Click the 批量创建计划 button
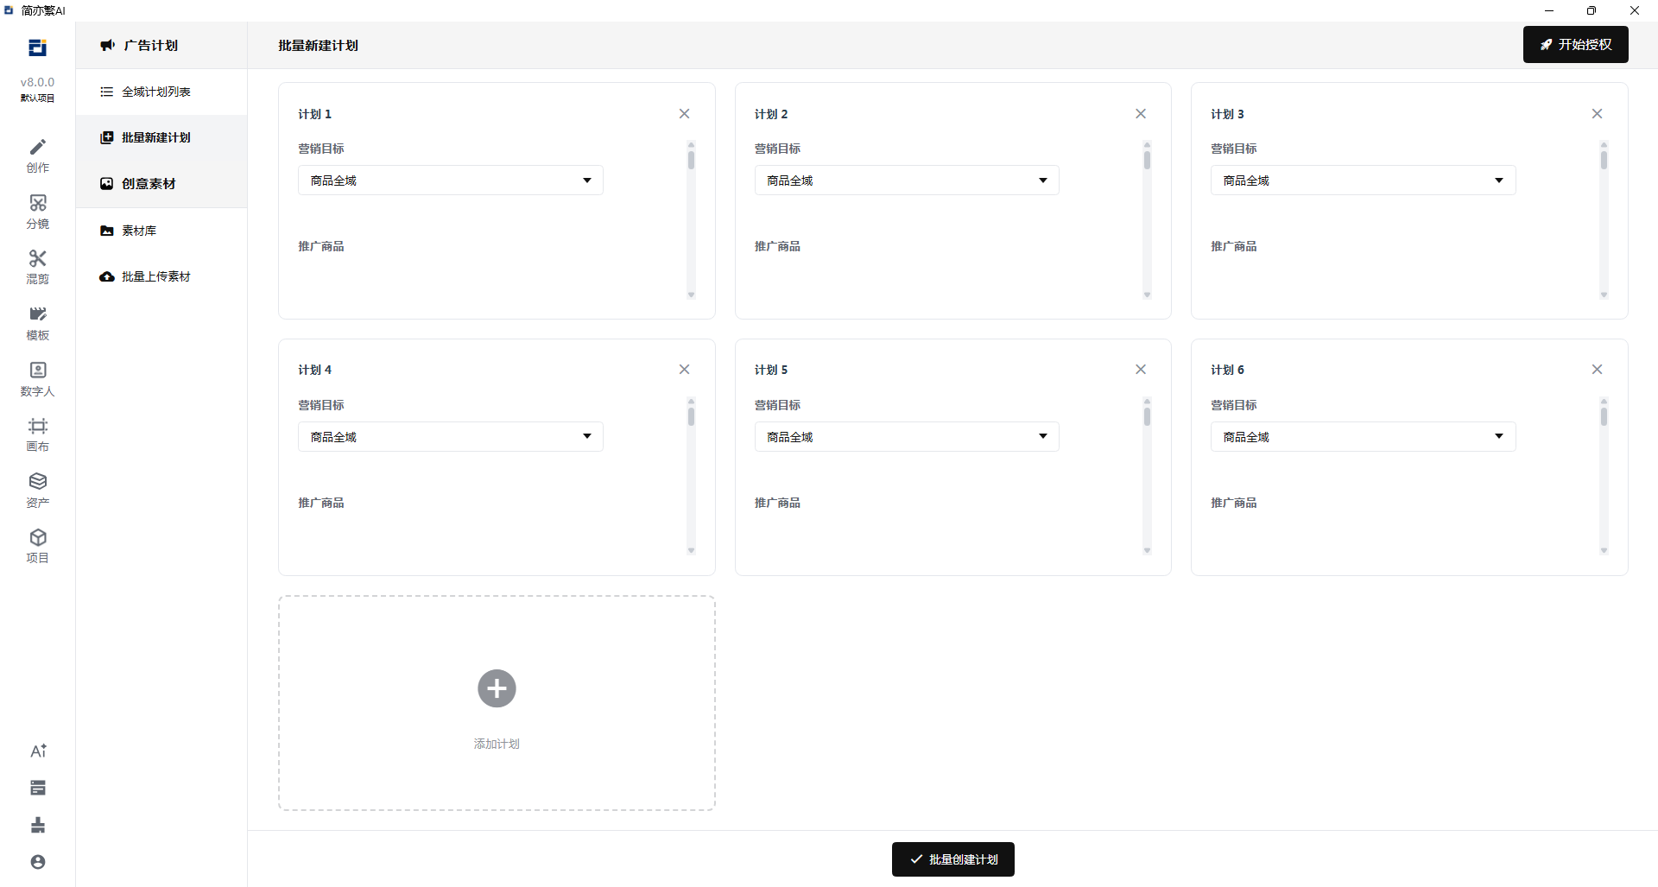 click(x=952, y=859)
